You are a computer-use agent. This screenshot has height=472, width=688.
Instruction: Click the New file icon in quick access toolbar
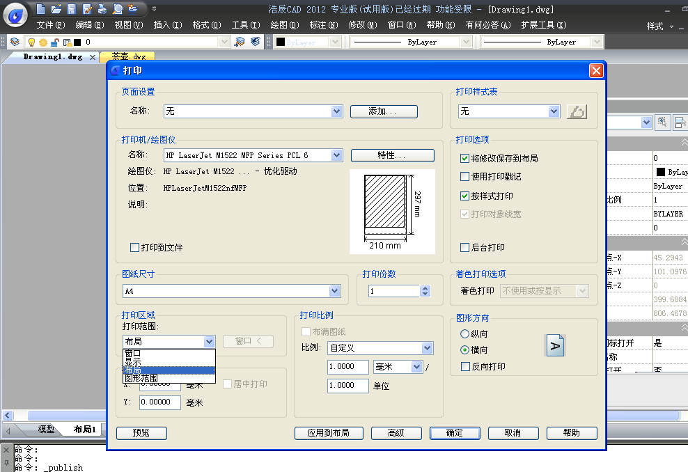pyautogui.click(x=42, y=9)
